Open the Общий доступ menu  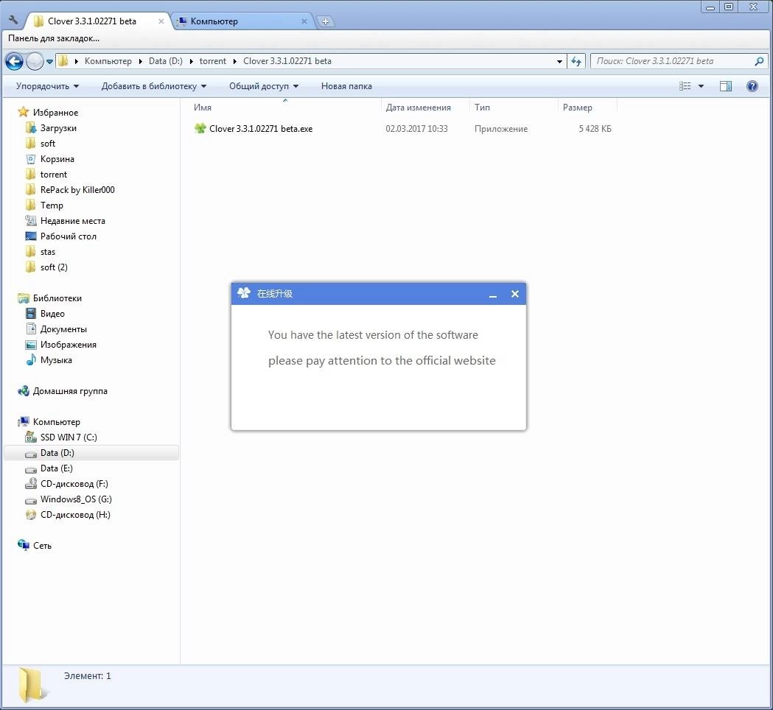click(x=264, y=86)
